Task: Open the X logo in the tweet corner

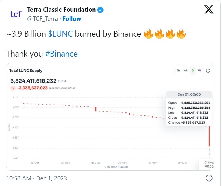Action: pos(209,9)
